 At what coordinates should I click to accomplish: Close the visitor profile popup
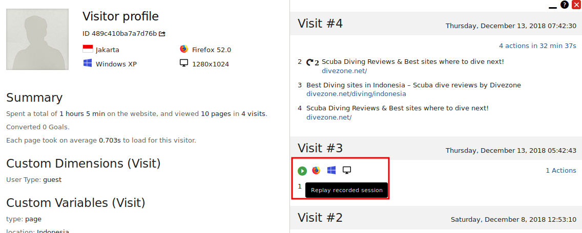click(576, 5)
